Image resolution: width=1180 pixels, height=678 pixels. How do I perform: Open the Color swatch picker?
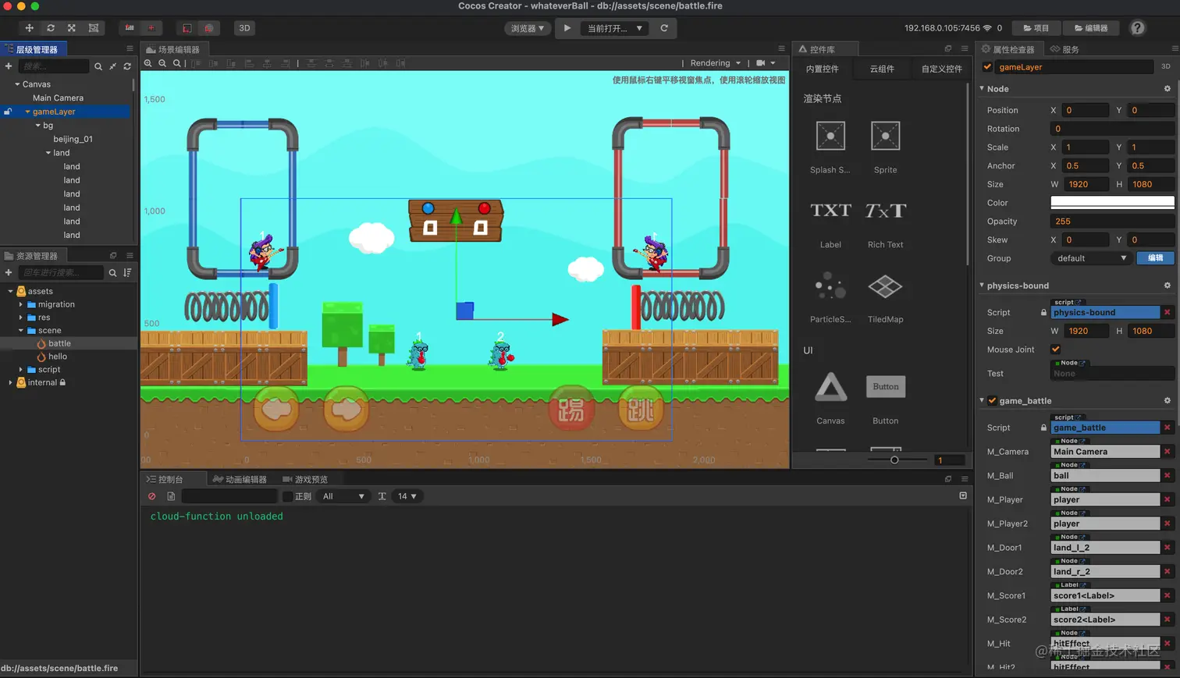[1112, 203]
